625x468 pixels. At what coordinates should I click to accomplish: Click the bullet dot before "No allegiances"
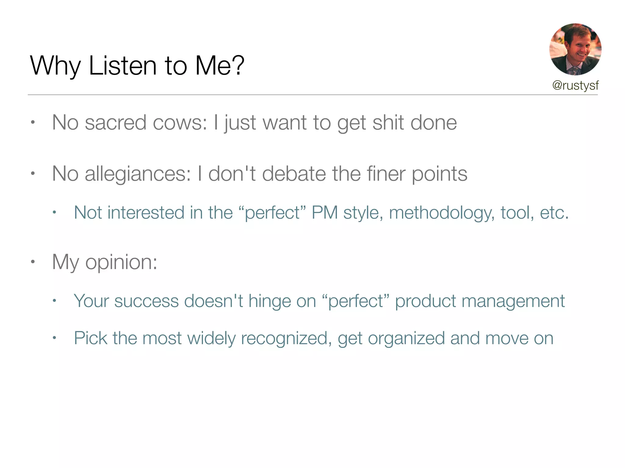(x=33, y=174)
